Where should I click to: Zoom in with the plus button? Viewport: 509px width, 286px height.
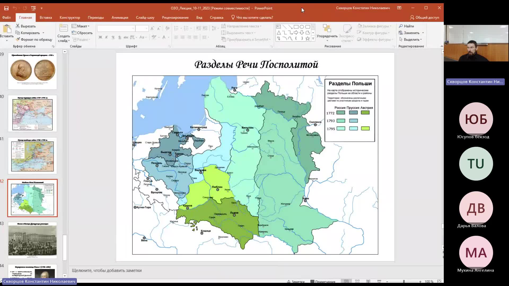420,281
